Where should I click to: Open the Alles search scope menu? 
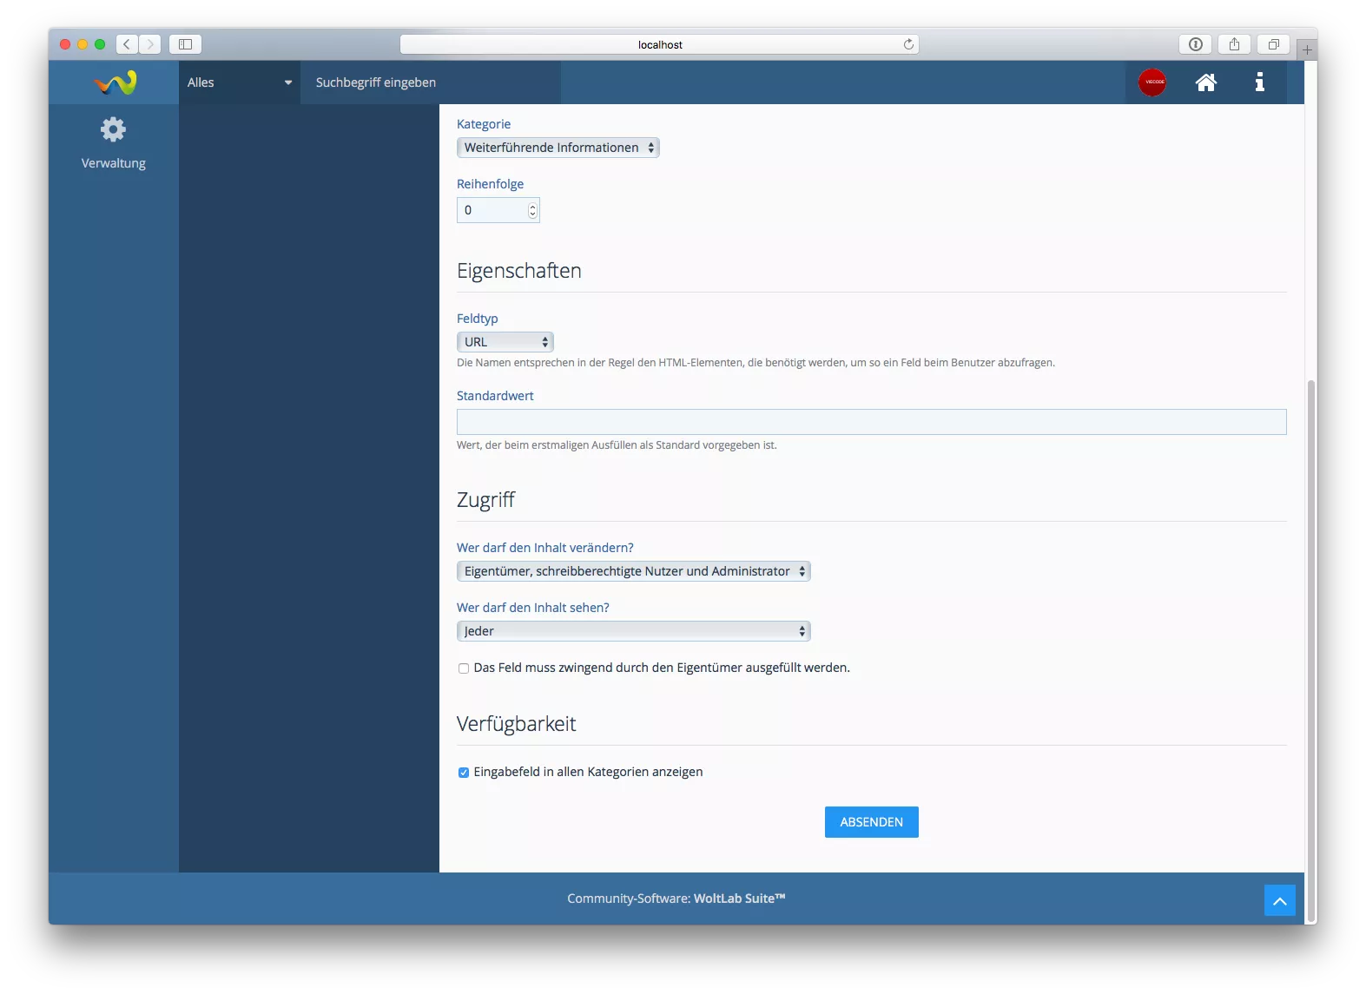pos(239,82)
